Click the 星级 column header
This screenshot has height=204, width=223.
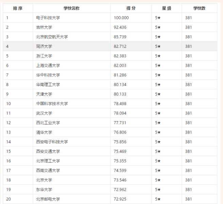pyautogui.click(x=167, y=8)
